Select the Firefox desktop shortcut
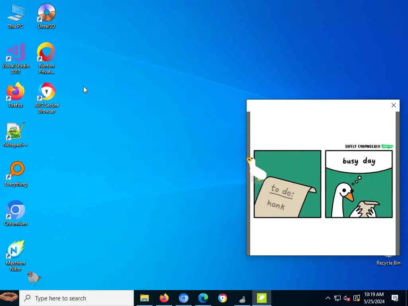The width and height of the screenshot is (408, 306). click(x=16, y=95)
